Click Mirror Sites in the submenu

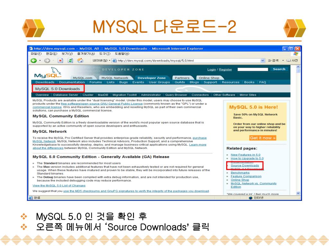point(248,95)
